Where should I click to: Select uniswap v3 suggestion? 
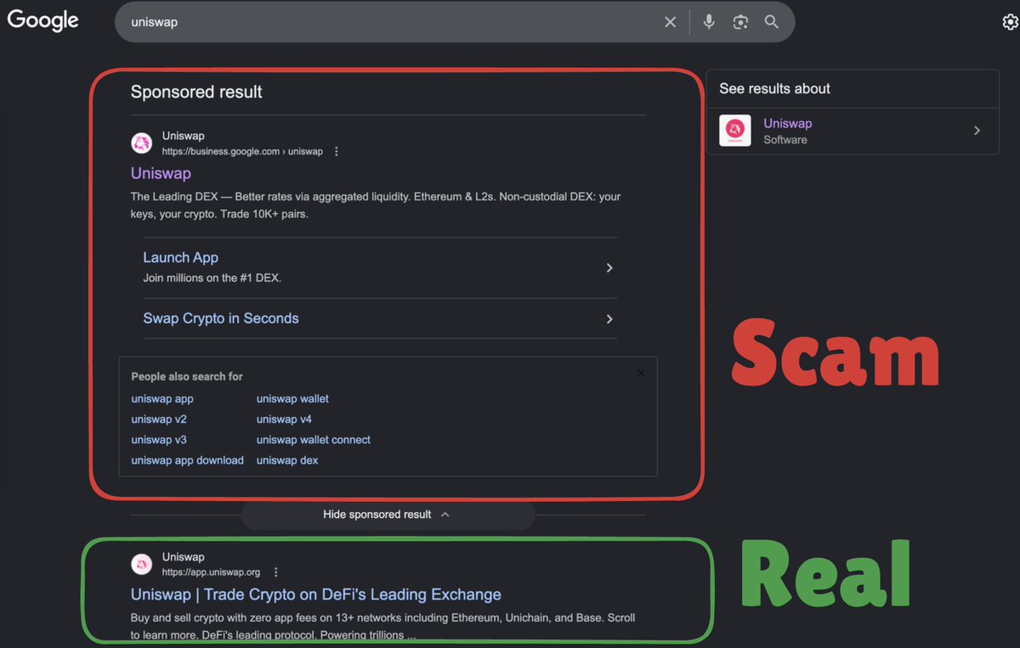pyautogui.click(x=159, y=440)
